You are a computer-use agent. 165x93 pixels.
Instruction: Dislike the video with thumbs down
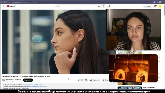(86, 80)
